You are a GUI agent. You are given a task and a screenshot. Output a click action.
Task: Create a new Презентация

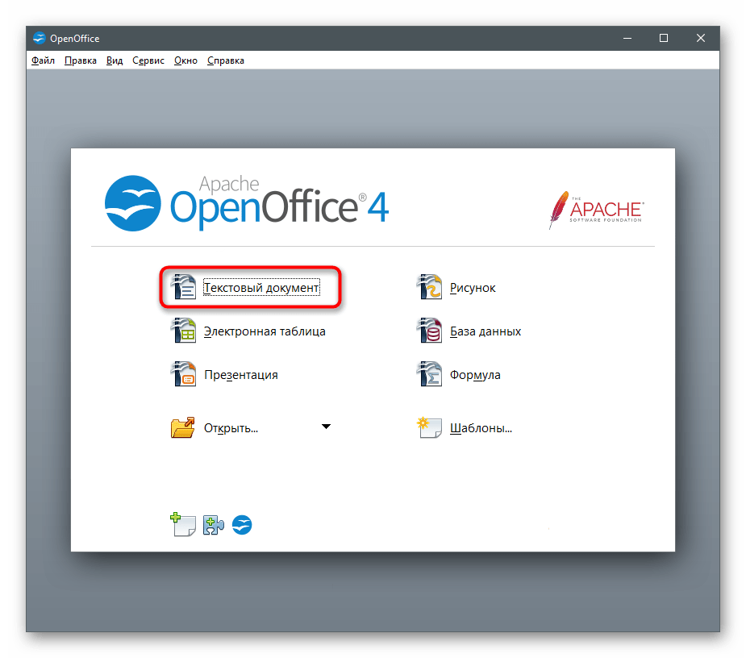pos(241,375)
